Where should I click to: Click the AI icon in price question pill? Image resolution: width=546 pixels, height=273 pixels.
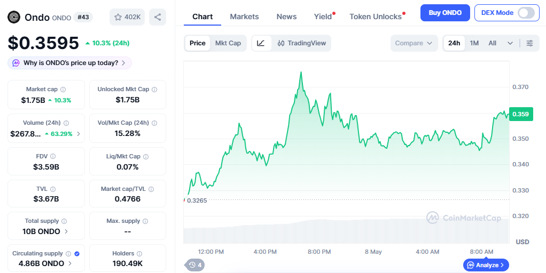click(x=16, y=63)
